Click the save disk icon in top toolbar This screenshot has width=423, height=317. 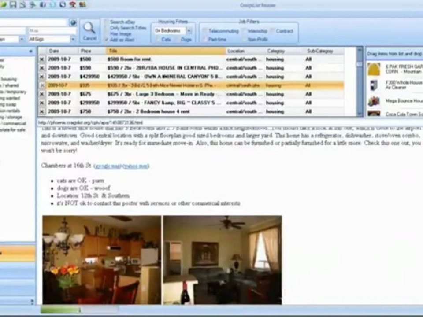point(13,4)
